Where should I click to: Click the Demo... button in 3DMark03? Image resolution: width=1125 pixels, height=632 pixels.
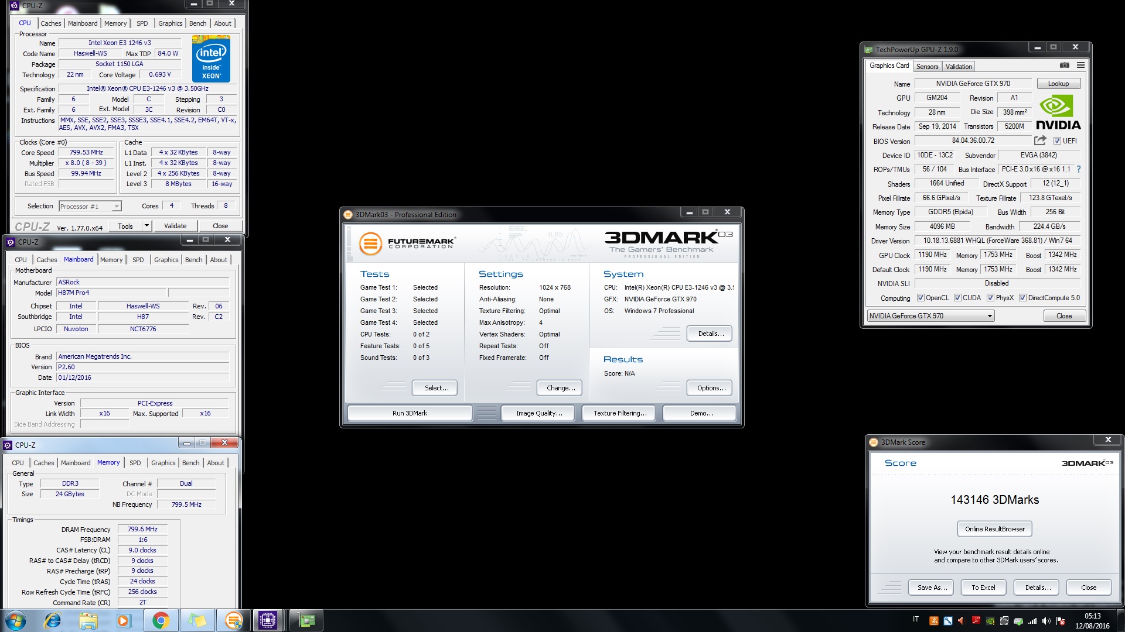click(699, 413)
